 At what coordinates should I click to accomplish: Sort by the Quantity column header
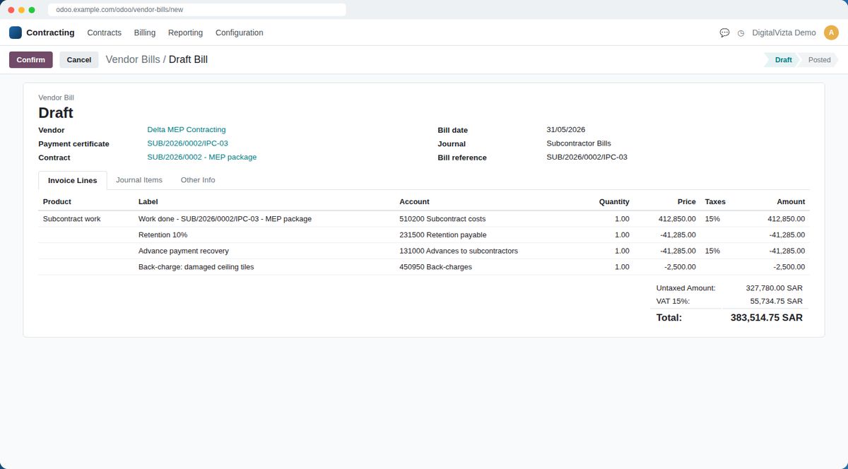coord(614,202)
